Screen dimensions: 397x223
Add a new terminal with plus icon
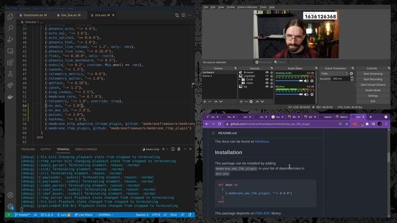click(163, 149)
